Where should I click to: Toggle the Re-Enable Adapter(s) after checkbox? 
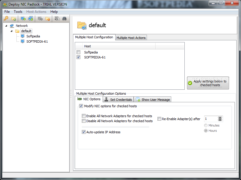tap(159, 119)
